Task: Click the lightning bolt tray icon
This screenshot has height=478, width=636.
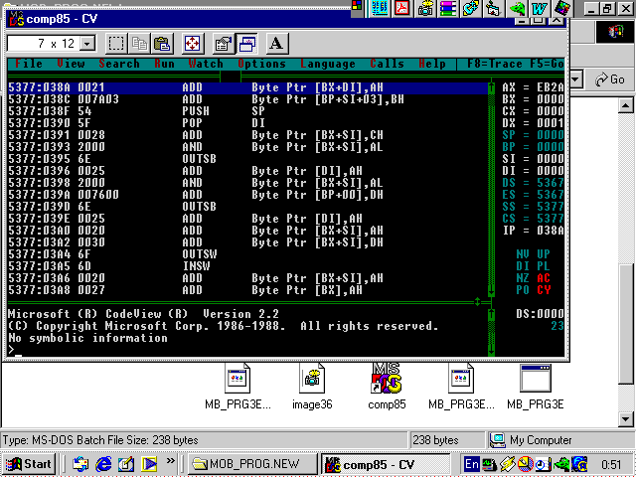Action: point(507,464)
